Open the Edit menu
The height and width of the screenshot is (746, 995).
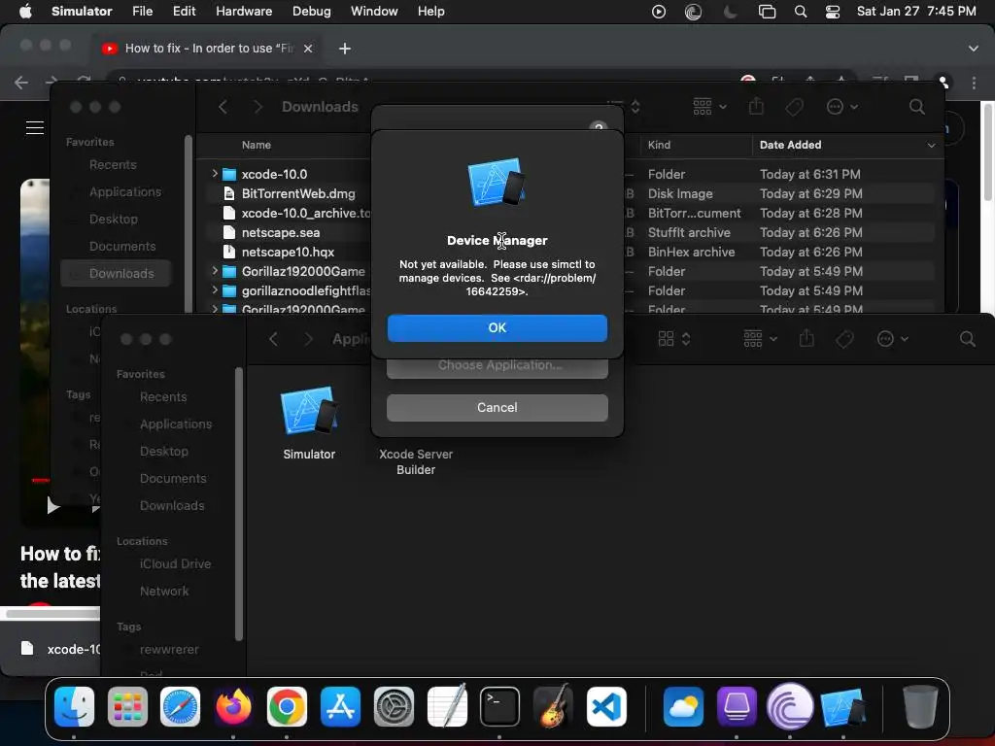click(x=184, y=12)
